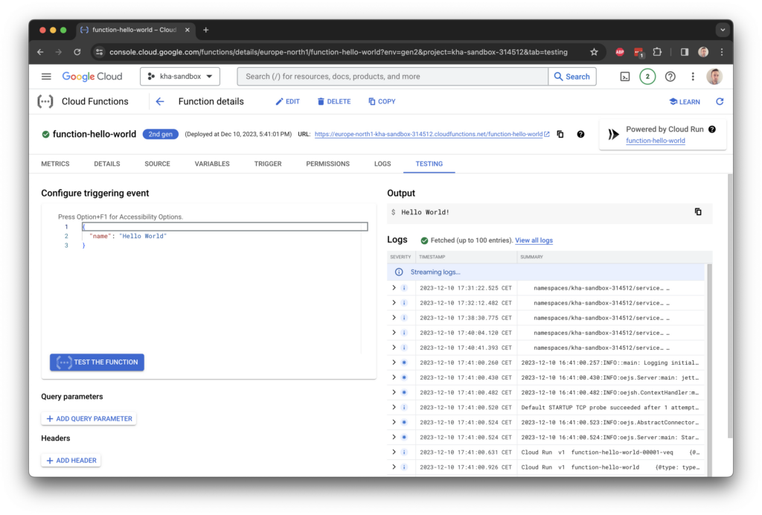Click the Chrome profile avatar in toolbar
The height and width of the screenshot is (515, 762).
[703, 52]
